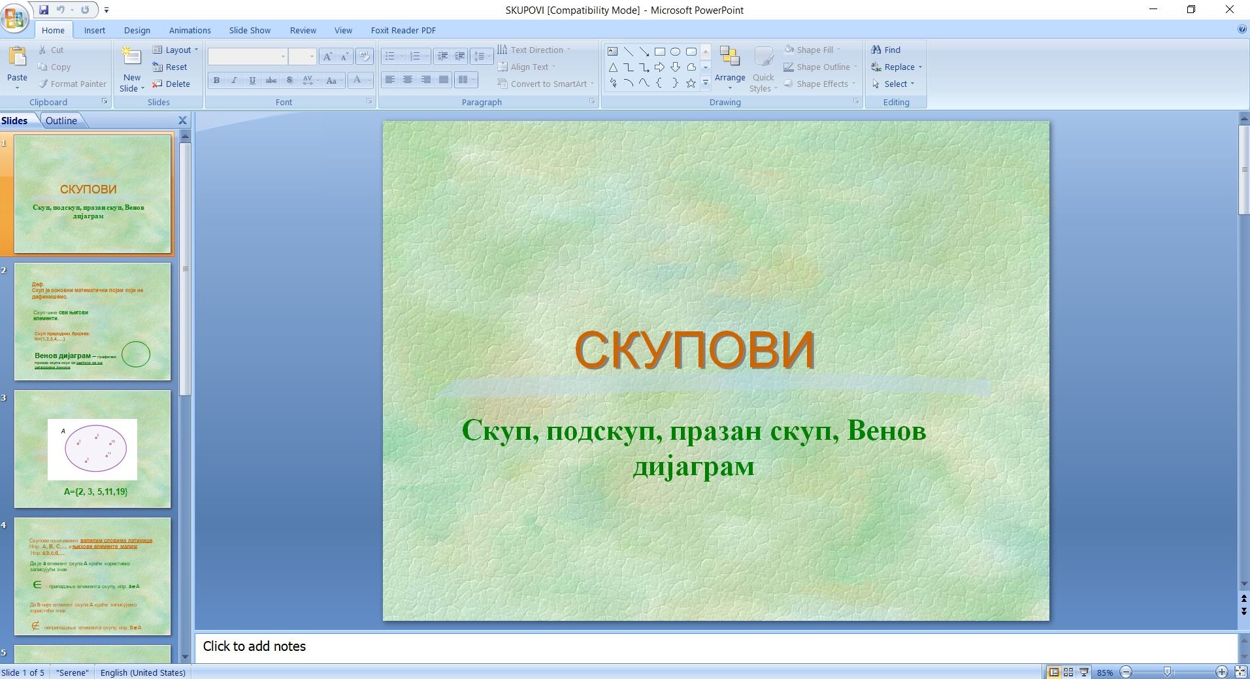Select the Oval shape tool

(x=676, y=51)
